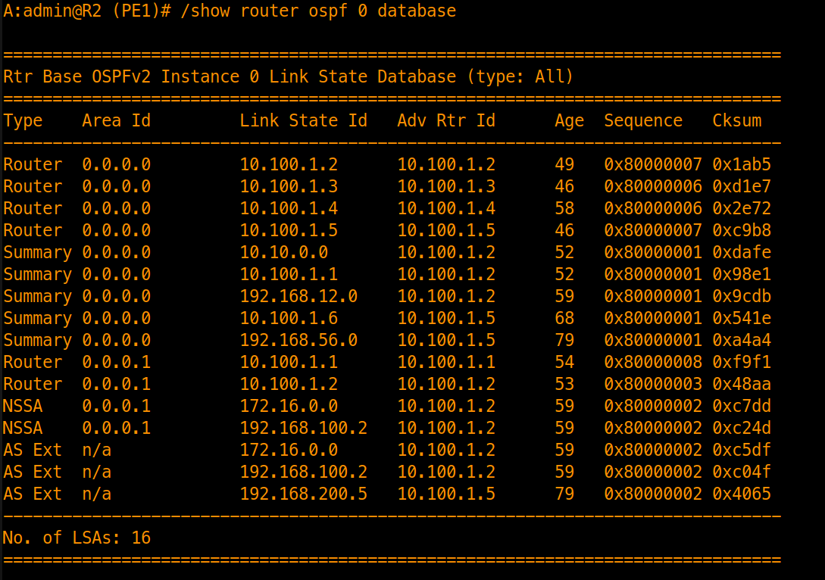Image resolution: width=825 pixels, height=580 pixels.
Task: Click the 'Type' column header
Action: pyautogui.click(x=23, y=121)
